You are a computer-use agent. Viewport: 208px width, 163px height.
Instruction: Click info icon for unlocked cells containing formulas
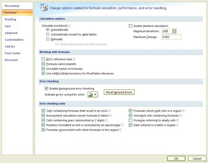click(x=181, y=115)
